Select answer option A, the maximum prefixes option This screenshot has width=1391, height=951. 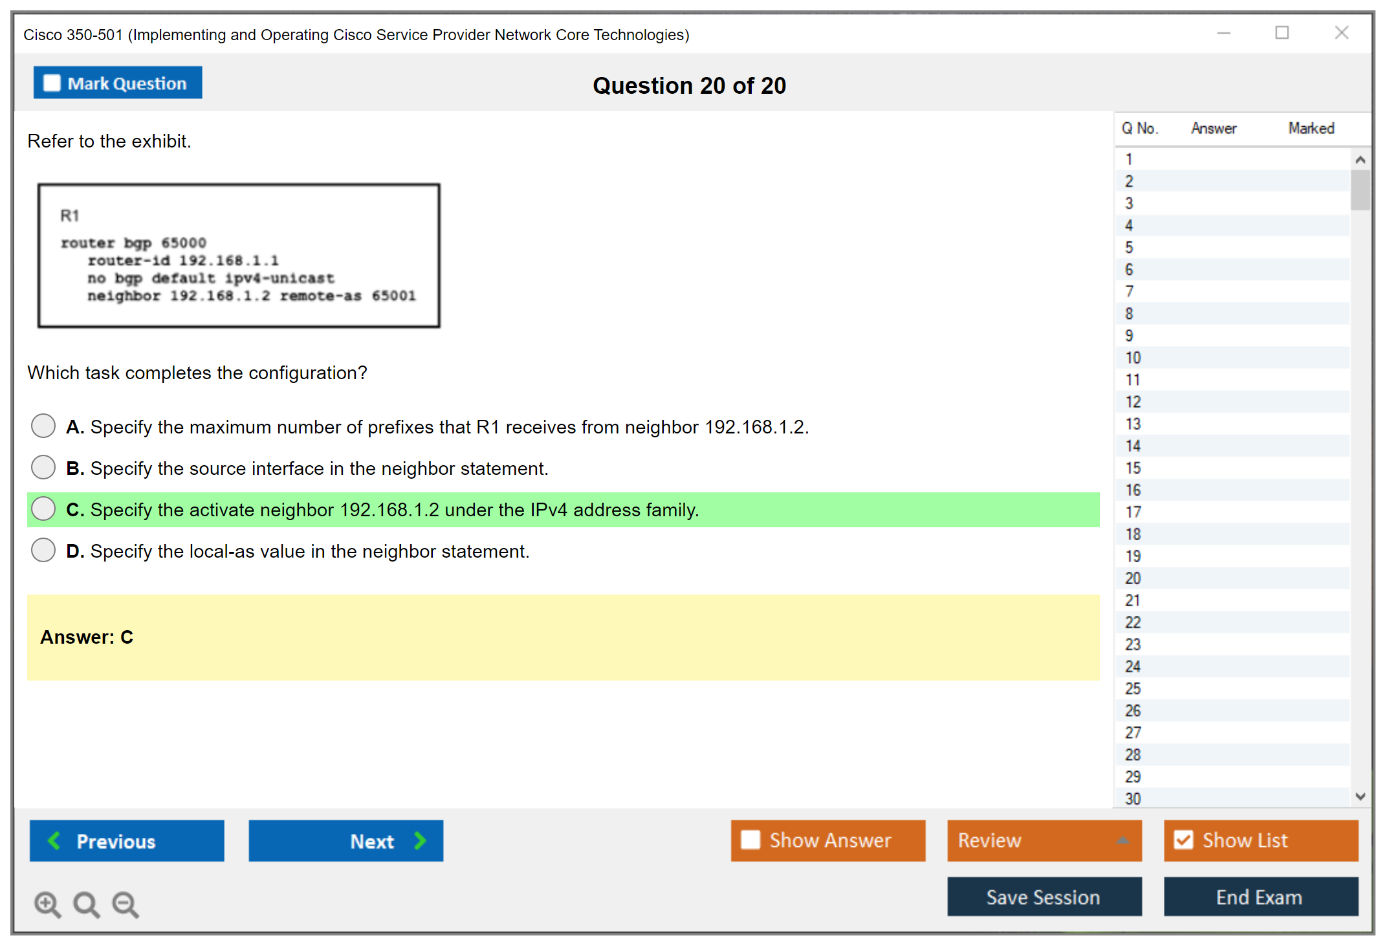[x=43, y=426]
